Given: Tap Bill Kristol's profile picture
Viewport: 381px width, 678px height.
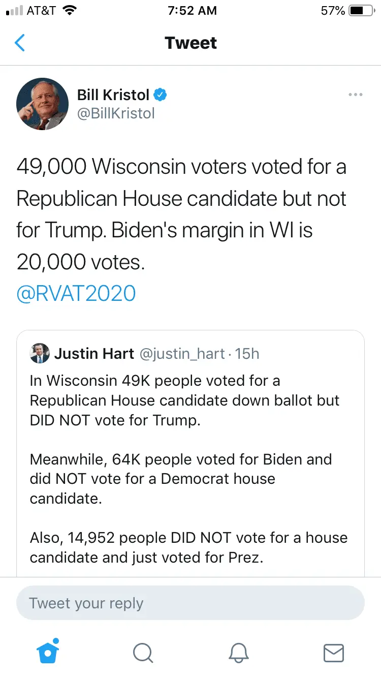Looking at the screenshot, I should tap(42, 104).
